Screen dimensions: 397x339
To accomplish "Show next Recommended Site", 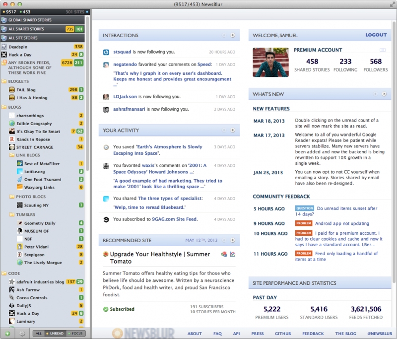I will [233, 240].
